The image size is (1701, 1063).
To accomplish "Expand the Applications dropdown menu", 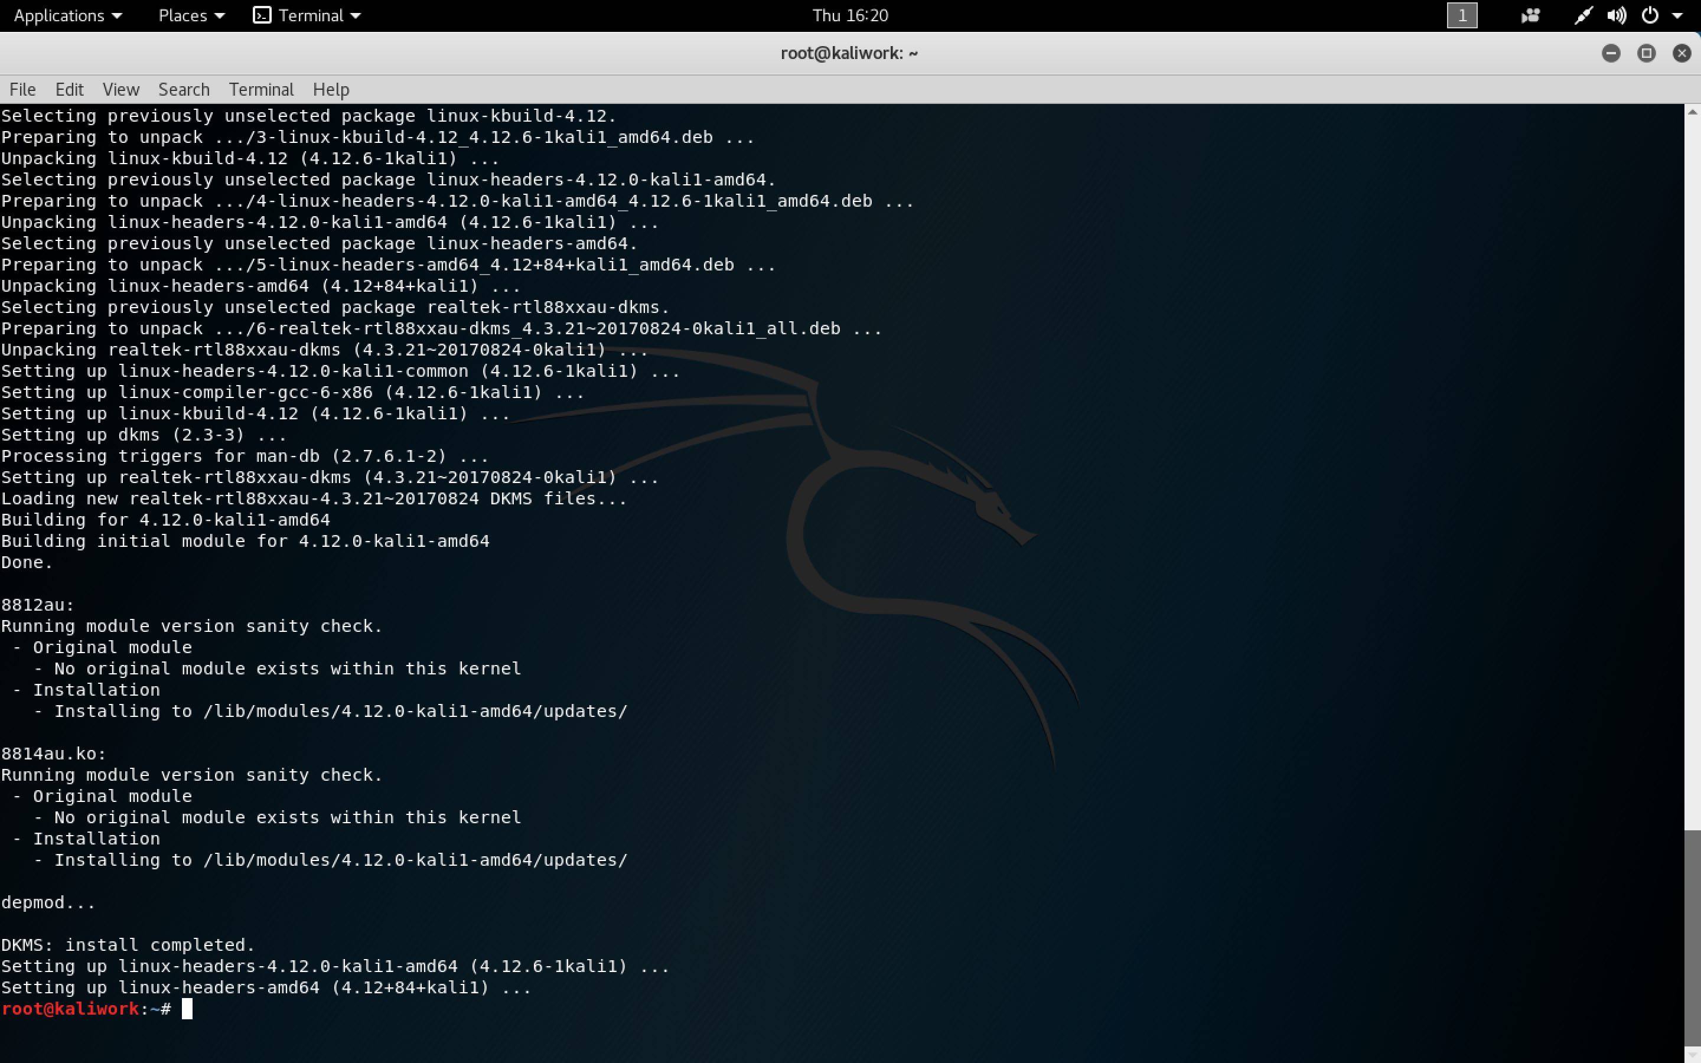I will pyautogui.click(x=67, y=15).
